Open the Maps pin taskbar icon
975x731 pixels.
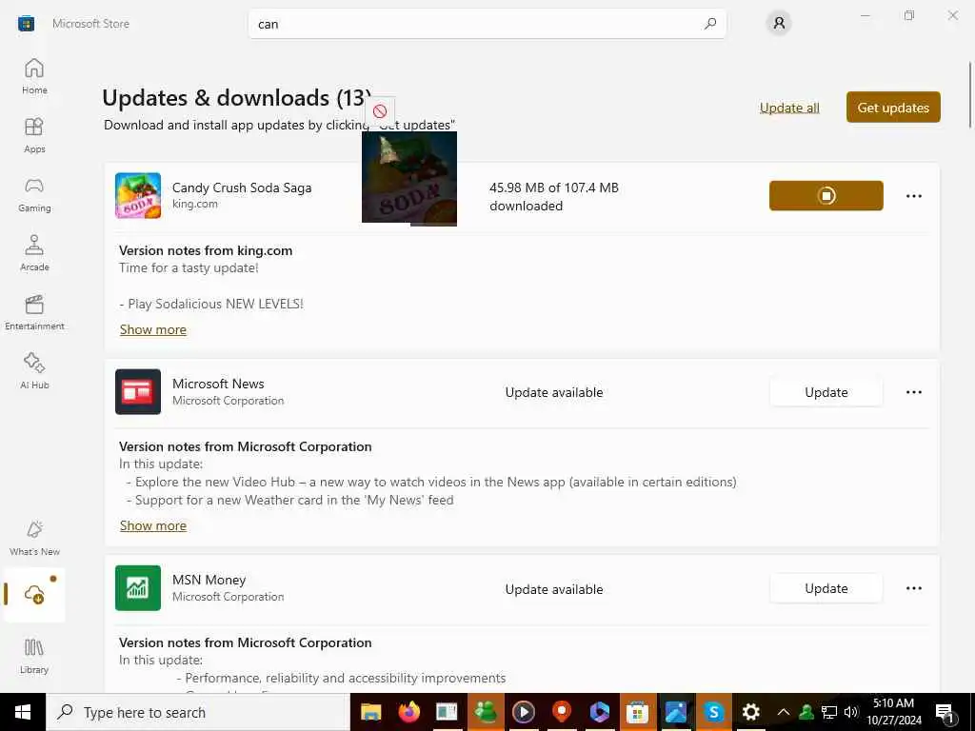tap(562, 712)
